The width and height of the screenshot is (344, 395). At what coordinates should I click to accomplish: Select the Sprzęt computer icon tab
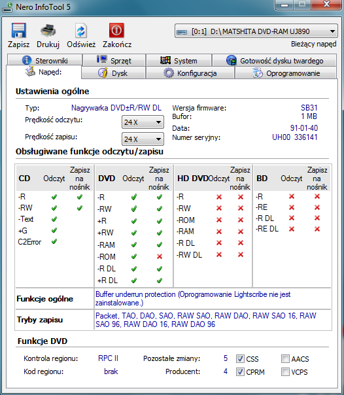click(x=102, y=60)
